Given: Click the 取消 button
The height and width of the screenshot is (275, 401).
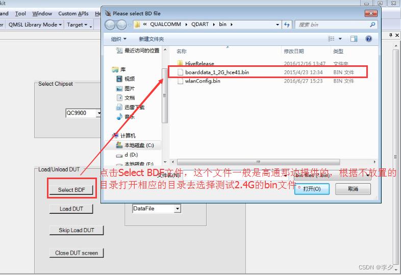Looking at the screenshot, I should click(x=353, y=189).
